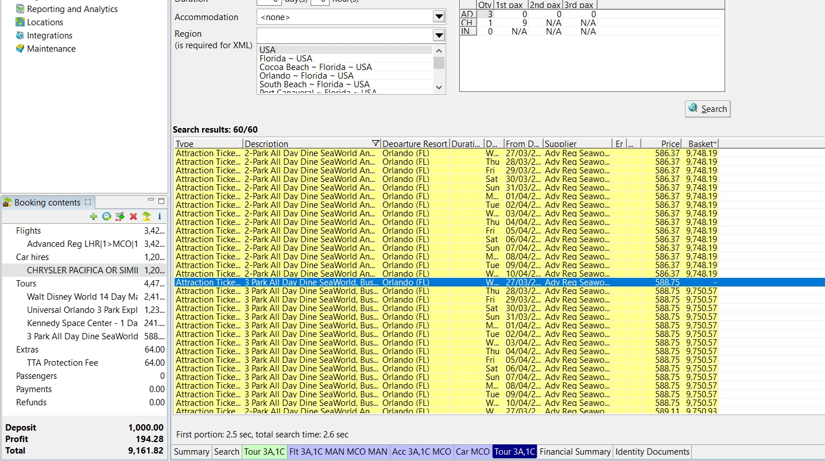Click the clock refresh icon in Booking contents
The image size is (825, 461).
pyautogui.click(x=106, y=216)
